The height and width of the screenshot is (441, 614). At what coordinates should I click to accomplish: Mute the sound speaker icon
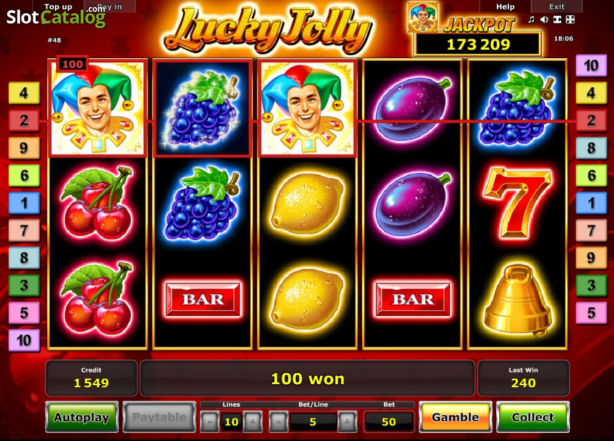pos(544,20)
